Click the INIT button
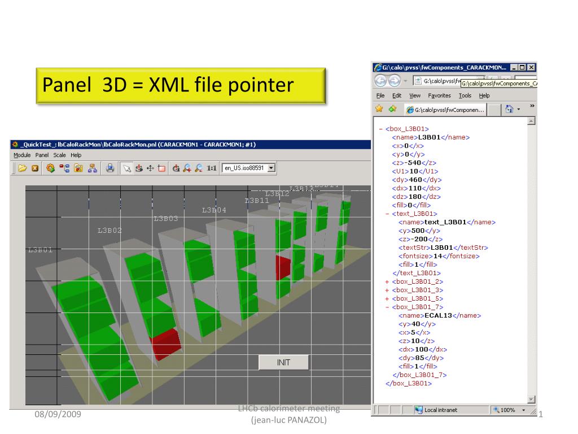The width and height of the screenshot is (578, 434). pos(283,362)
